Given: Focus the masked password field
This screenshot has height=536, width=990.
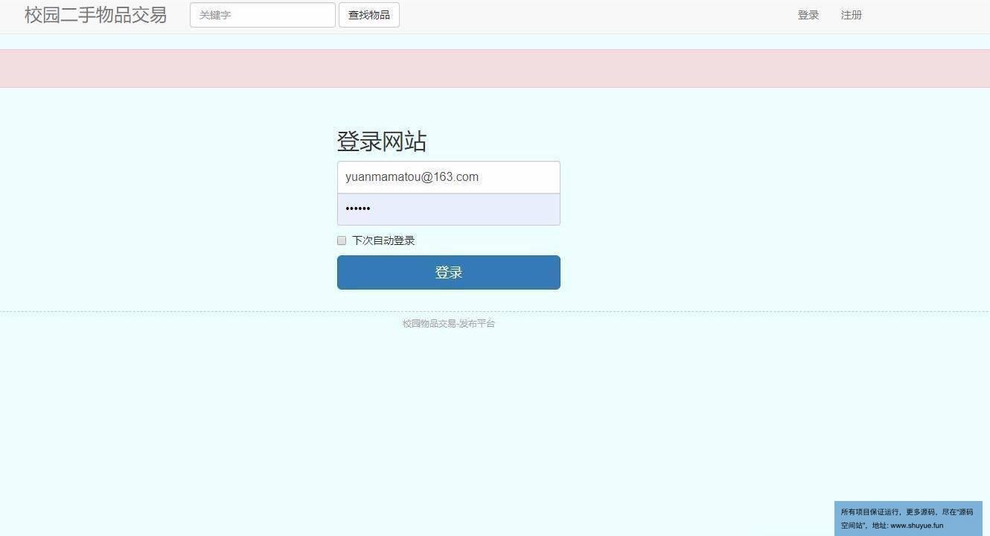Looking at the screenshot, I should (x=448, y=209).
